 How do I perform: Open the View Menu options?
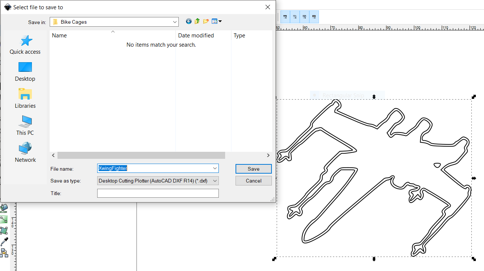point(217,21)
